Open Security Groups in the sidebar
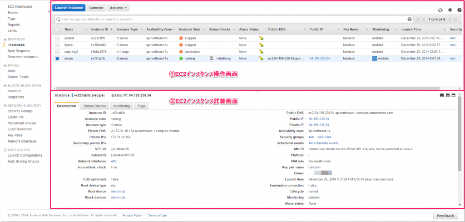 (x=20, y=111)
